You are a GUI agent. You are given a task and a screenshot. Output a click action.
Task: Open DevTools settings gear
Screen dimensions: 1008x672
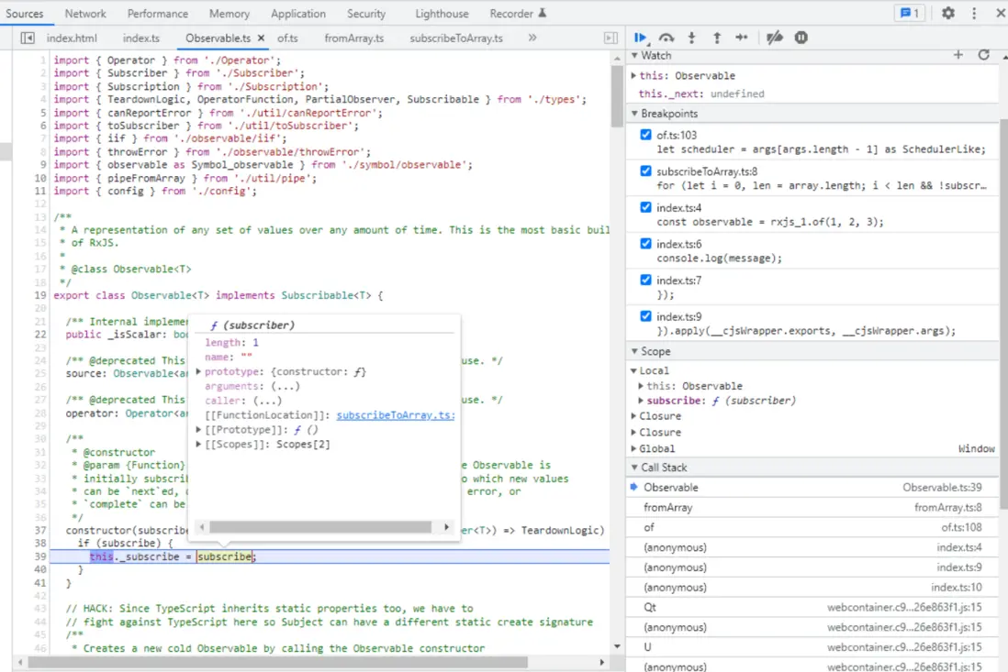pos(948,13)
